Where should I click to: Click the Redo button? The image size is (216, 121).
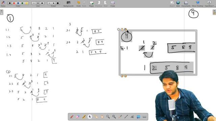[x=84, y=4]
